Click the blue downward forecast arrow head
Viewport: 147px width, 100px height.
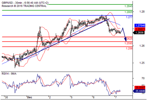point(125,40)
